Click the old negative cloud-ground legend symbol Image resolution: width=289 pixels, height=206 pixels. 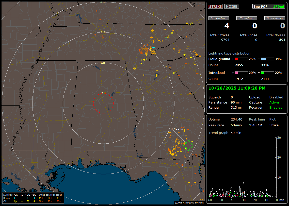click(x=15, y=201)
